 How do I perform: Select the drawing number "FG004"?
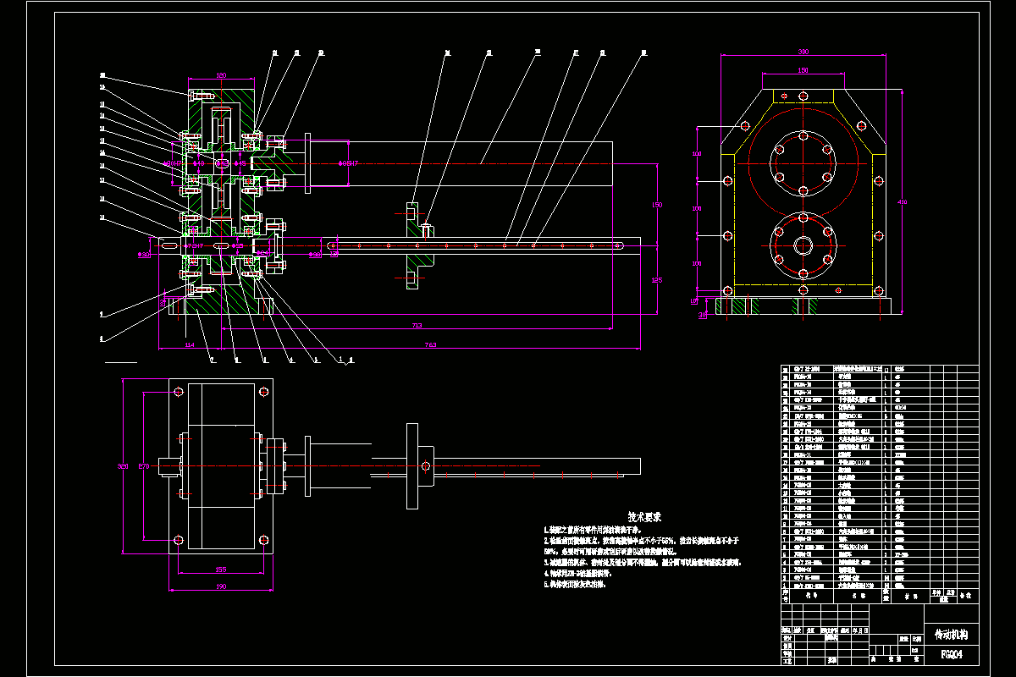click(x=952, y=654)
